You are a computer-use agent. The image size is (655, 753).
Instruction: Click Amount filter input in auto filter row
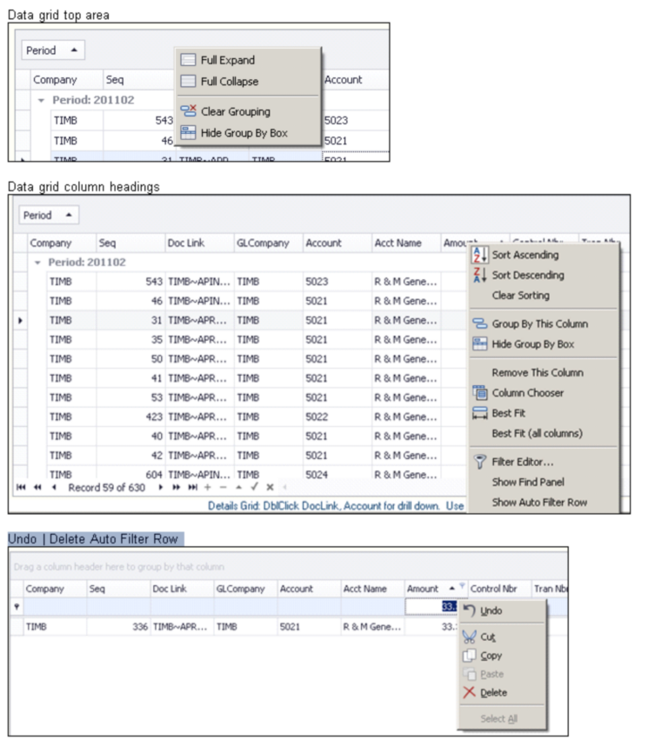(x=431, y=607)
